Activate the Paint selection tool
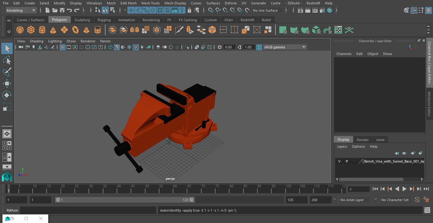433x223 pixels. tap(7, 72)
